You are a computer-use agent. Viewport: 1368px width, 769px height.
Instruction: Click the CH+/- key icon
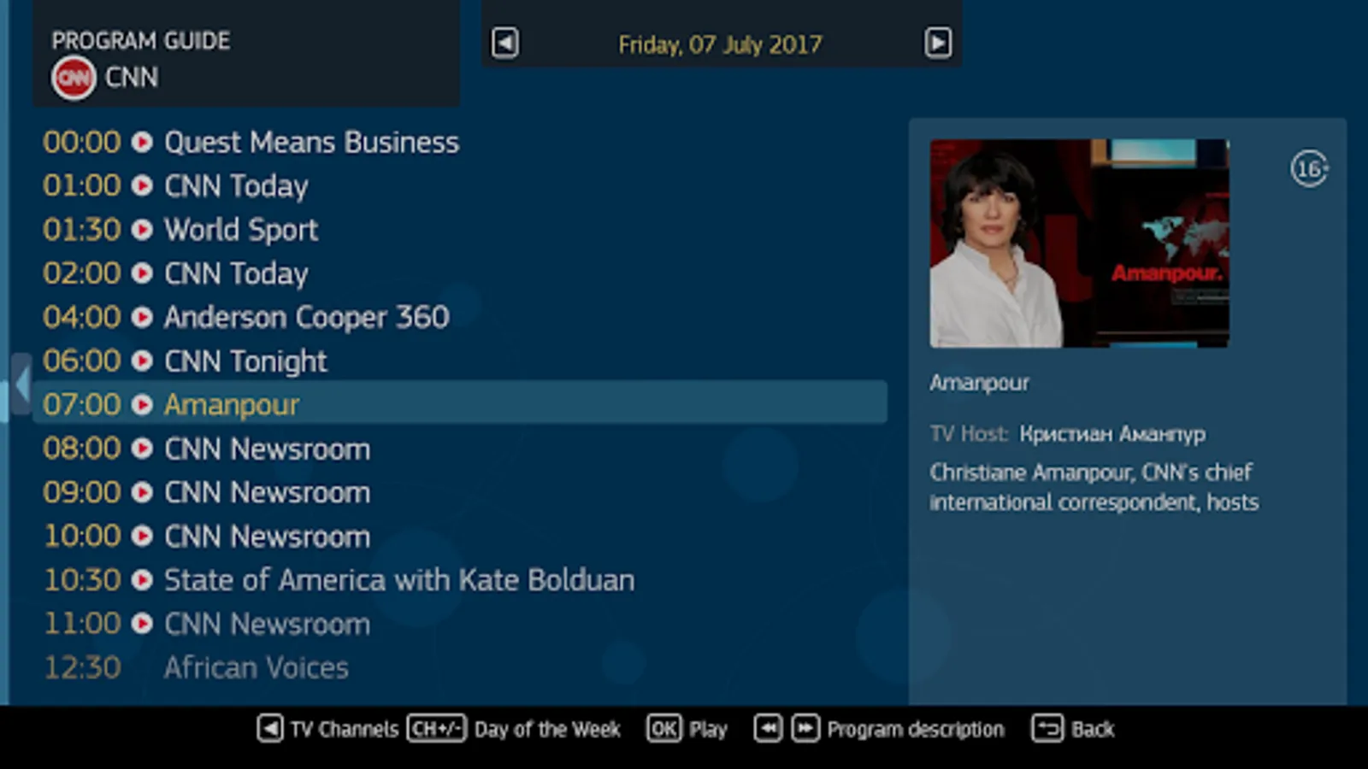pos(436,729)
